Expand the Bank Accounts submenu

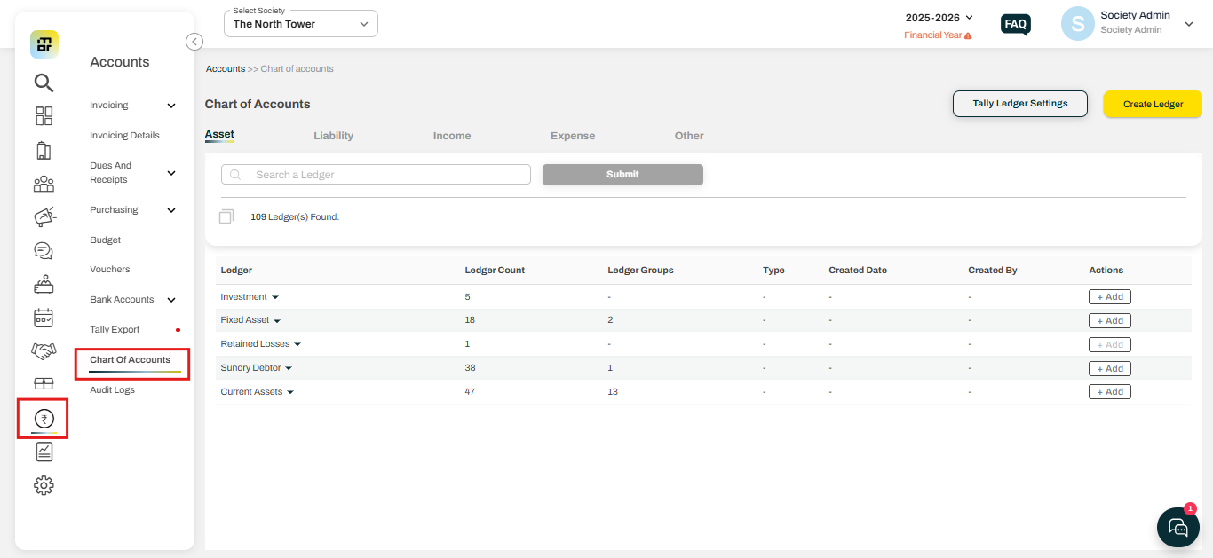point(171,300)
